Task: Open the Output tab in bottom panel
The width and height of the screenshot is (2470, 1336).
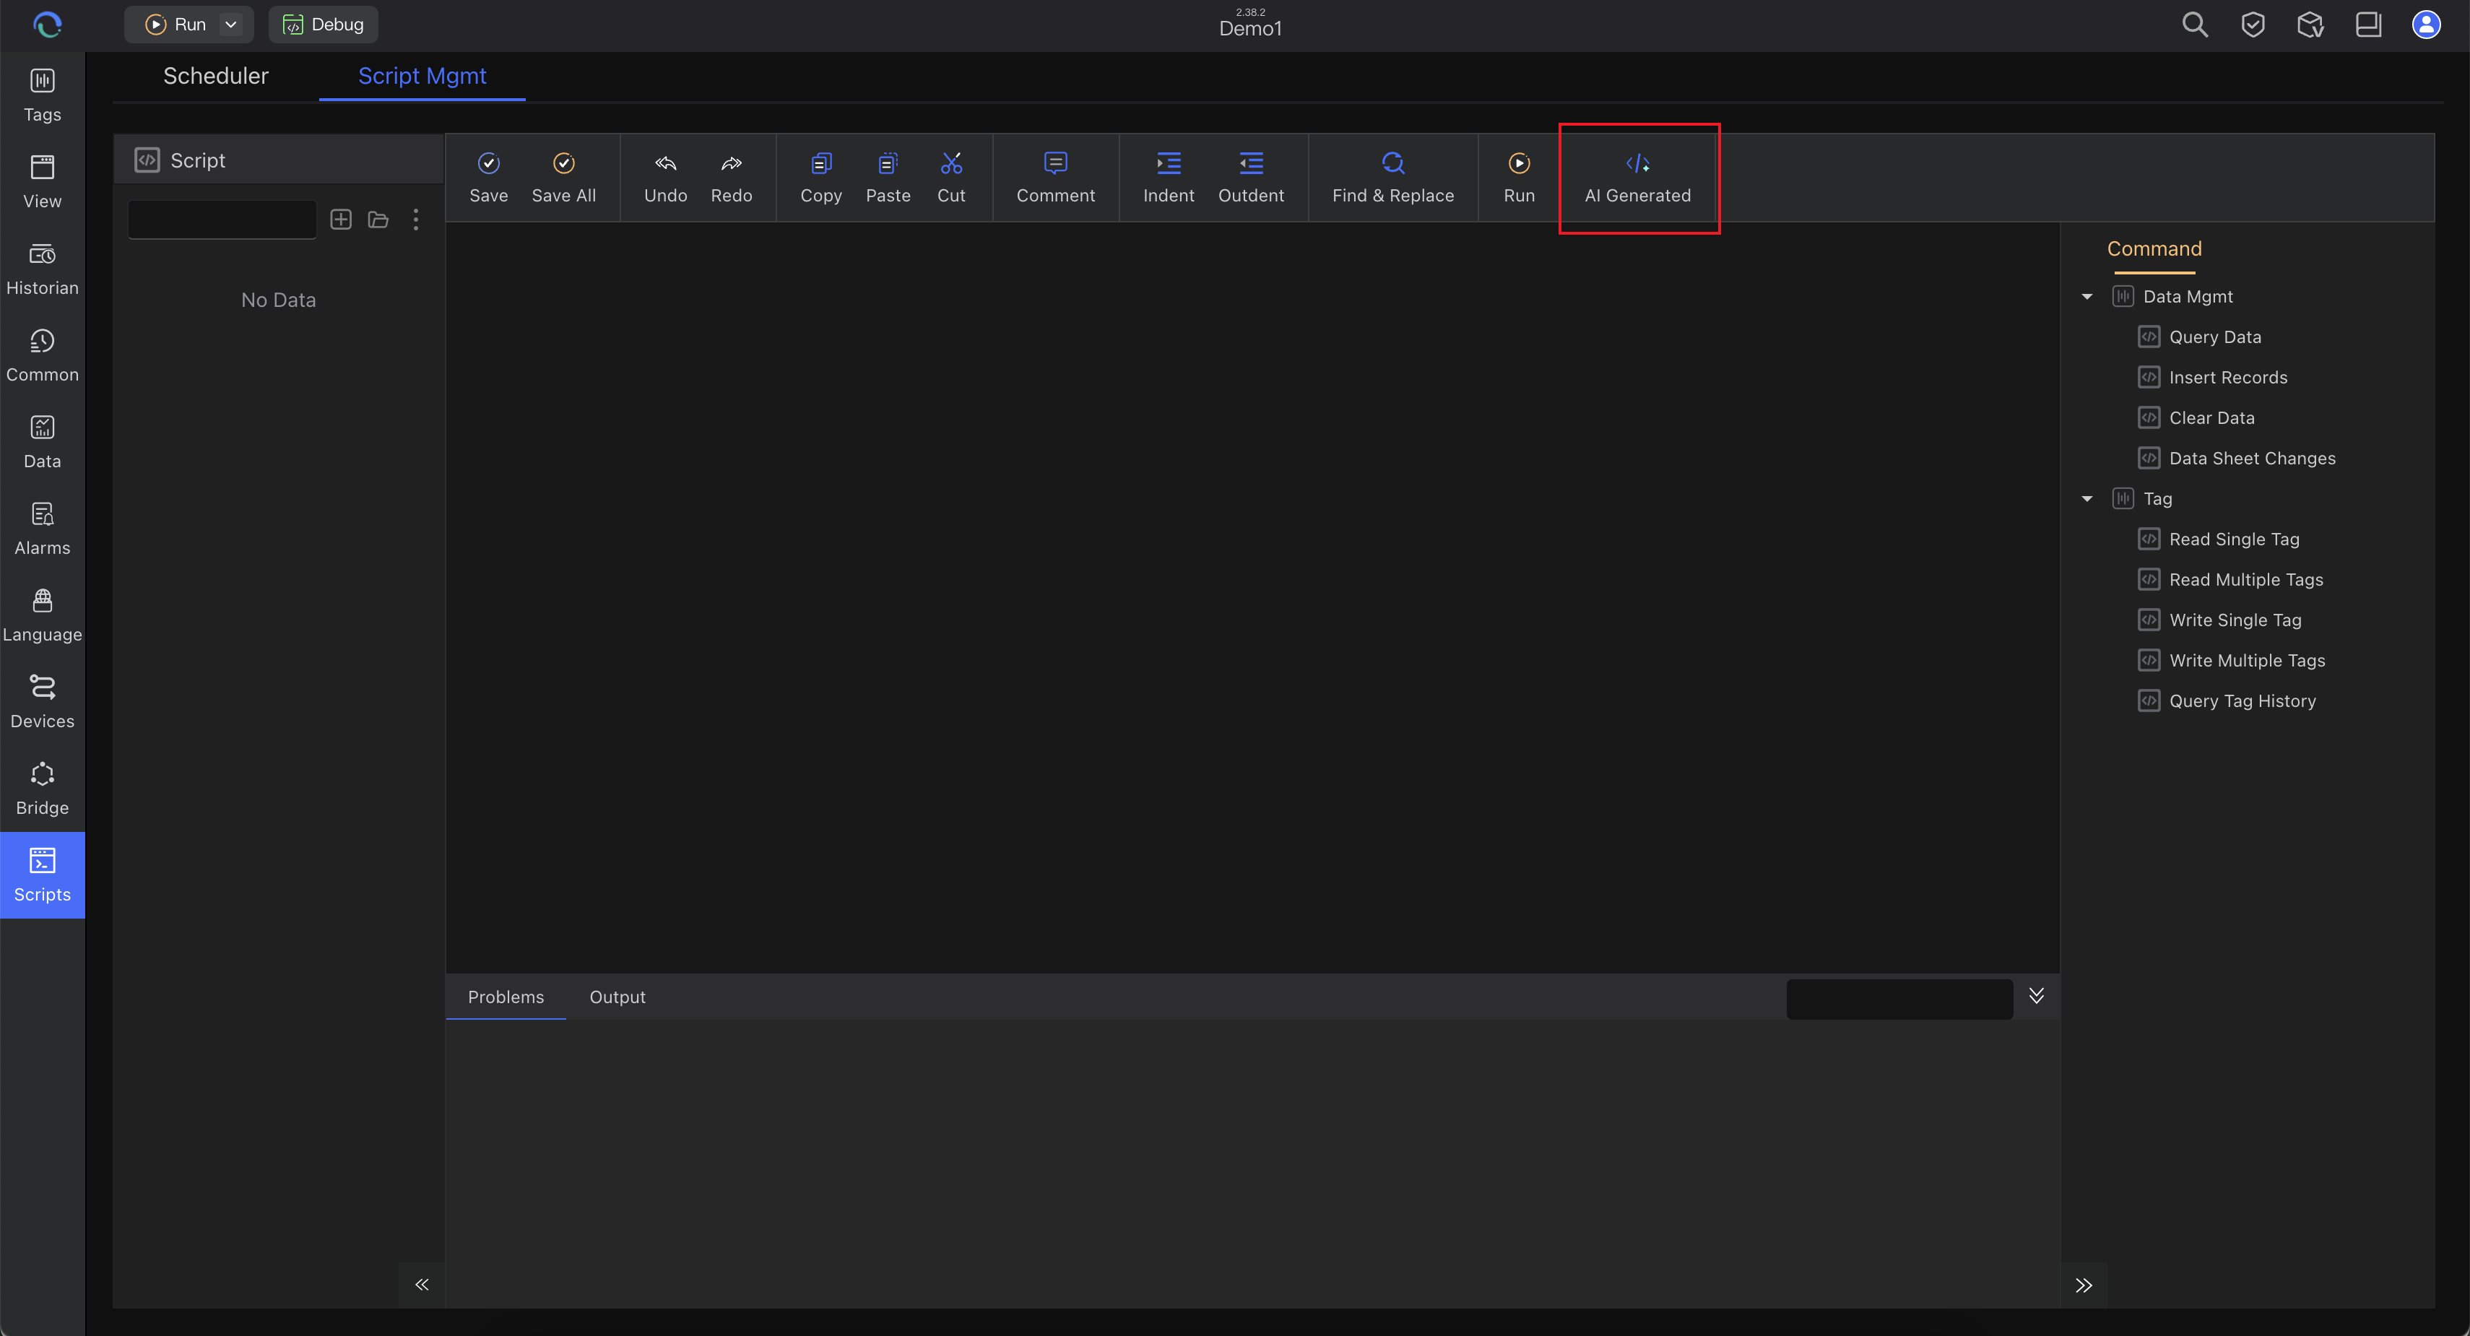Action: pos(617,997)
